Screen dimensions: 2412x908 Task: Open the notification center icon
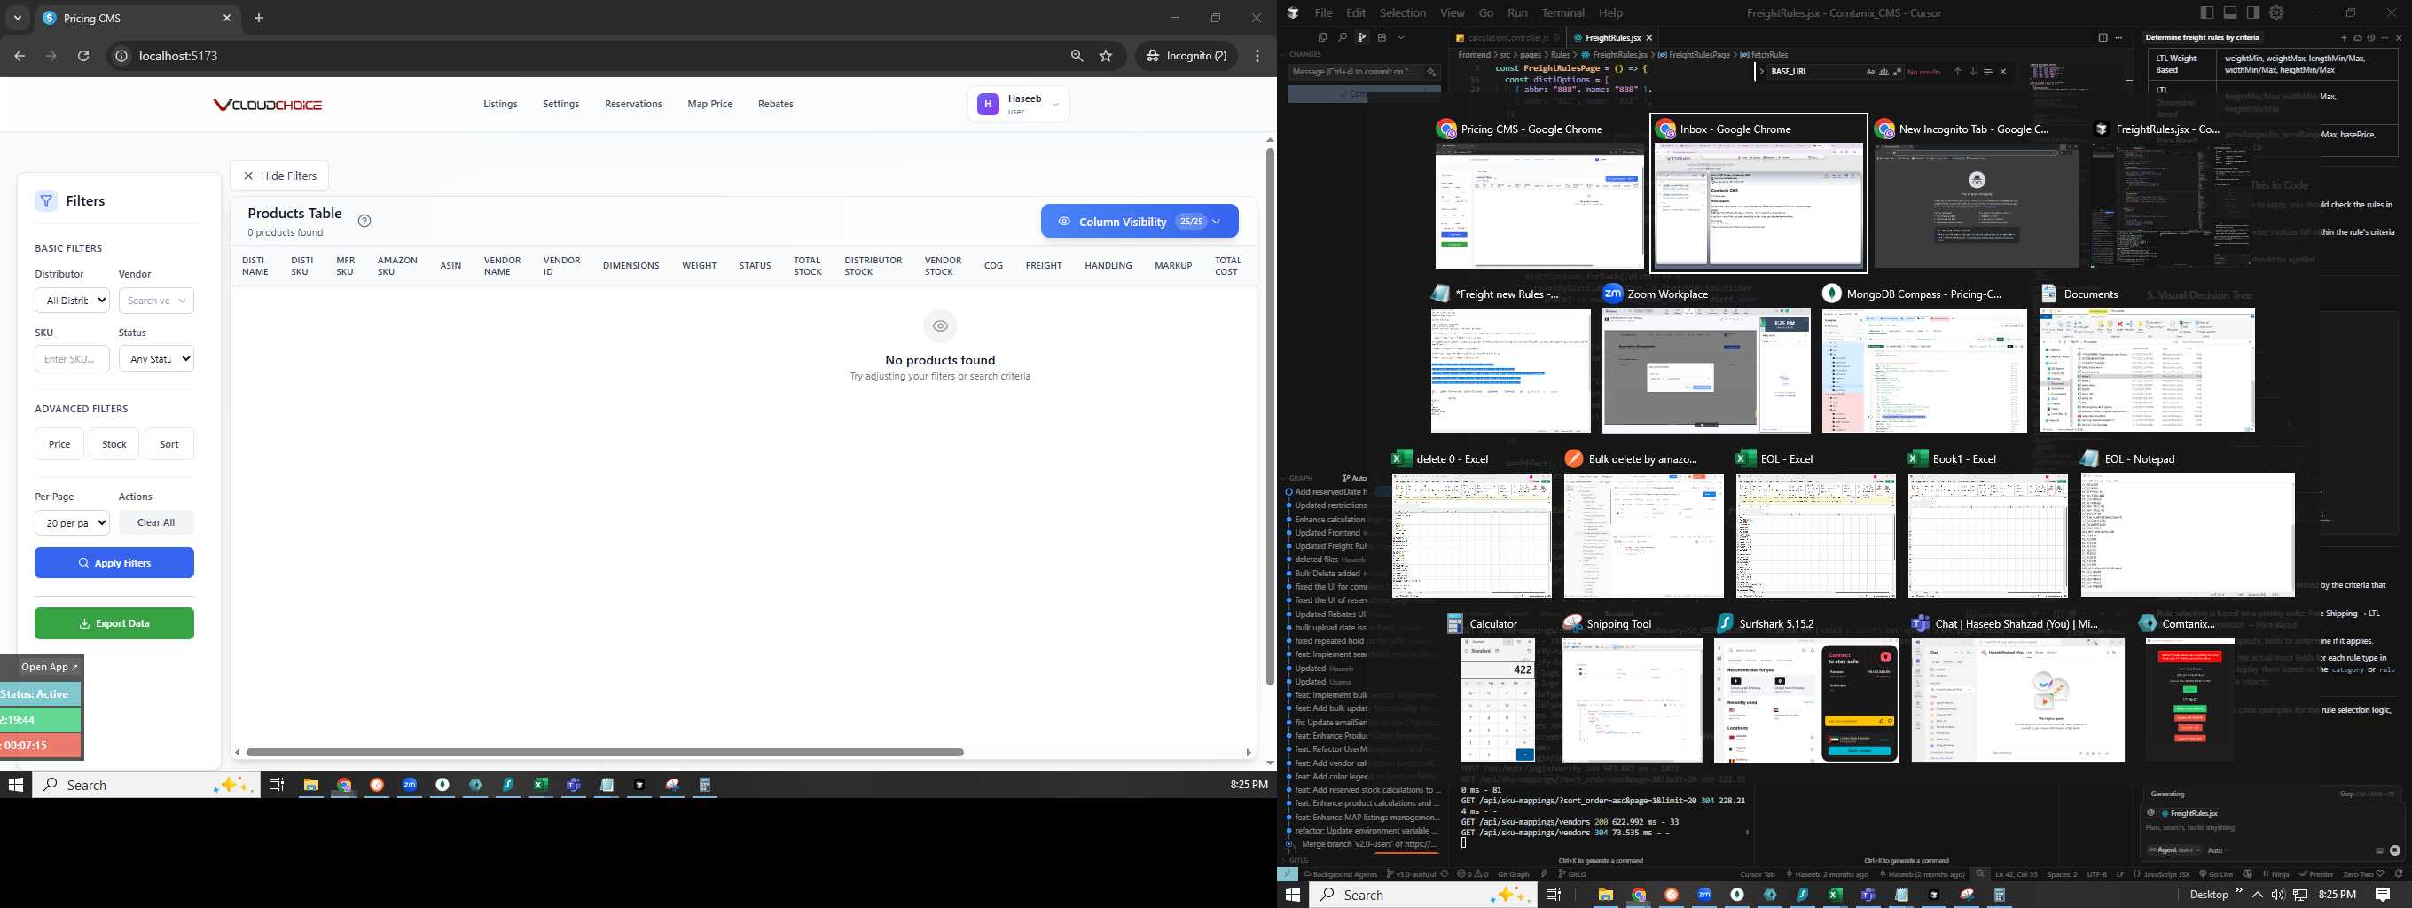tap(2383, 895)
